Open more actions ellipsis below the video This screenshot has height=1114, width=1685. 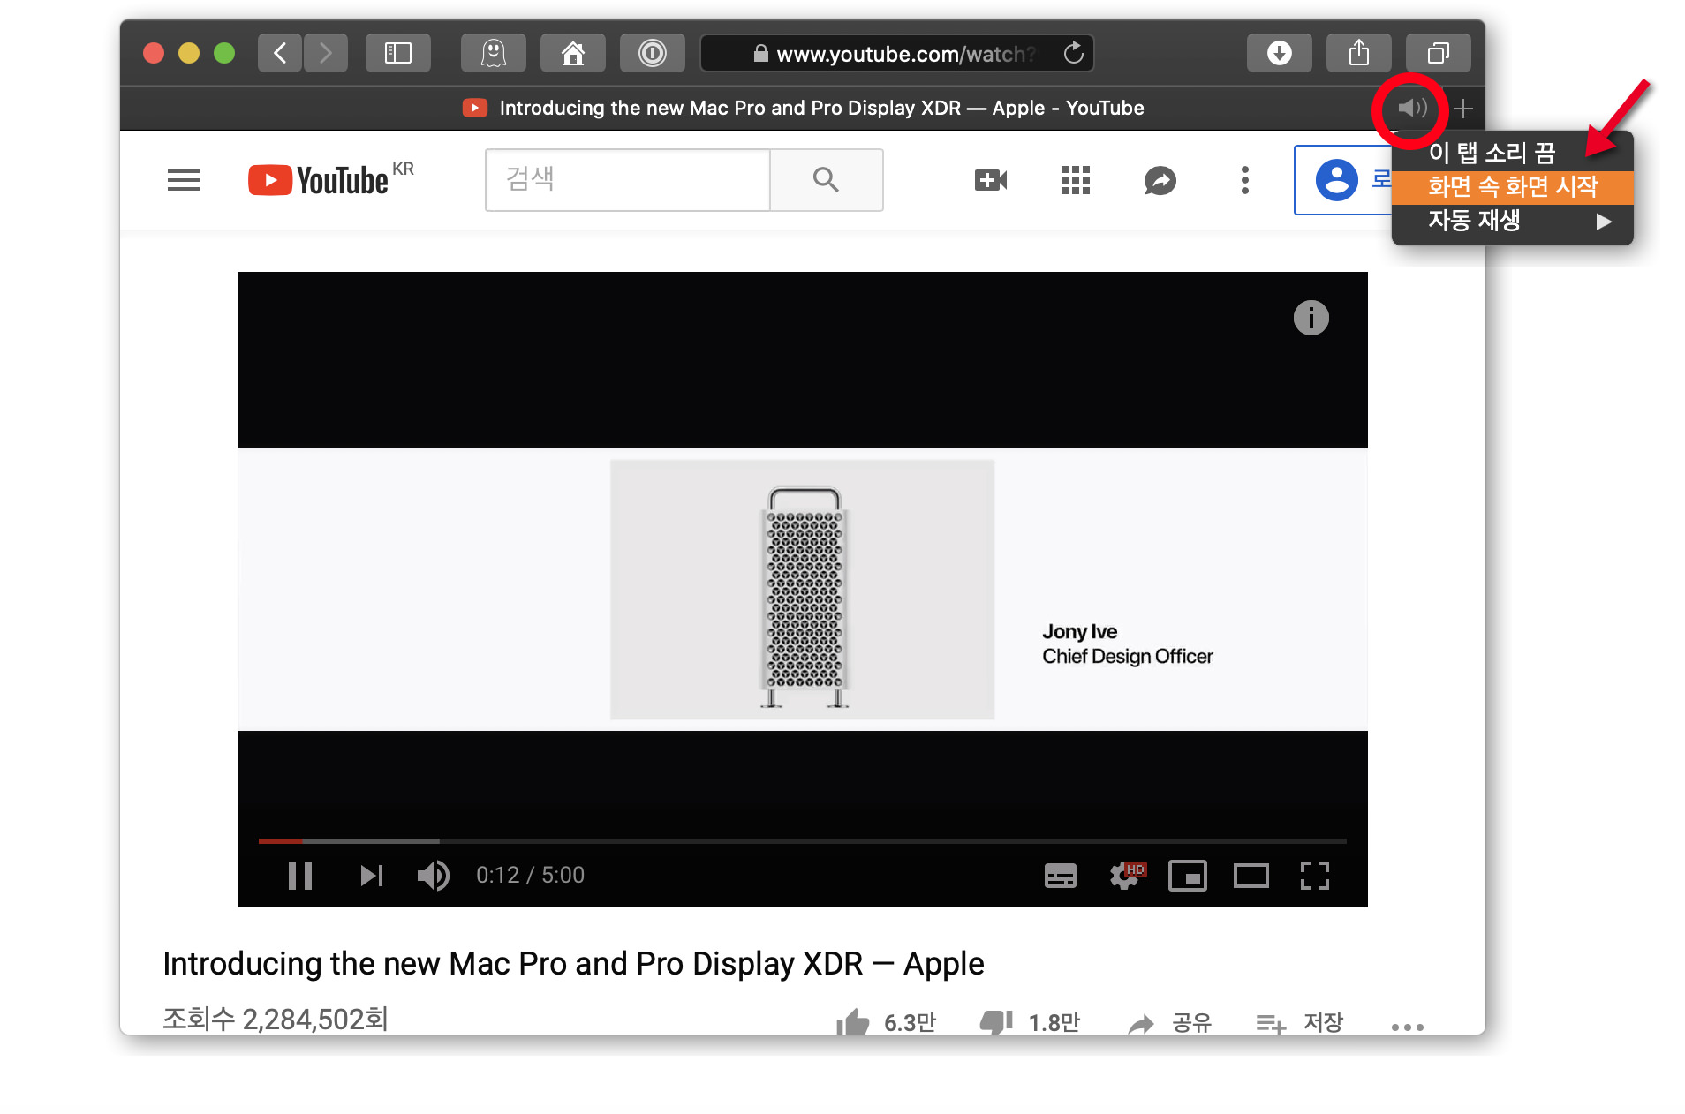[x=1407, y=1027]
